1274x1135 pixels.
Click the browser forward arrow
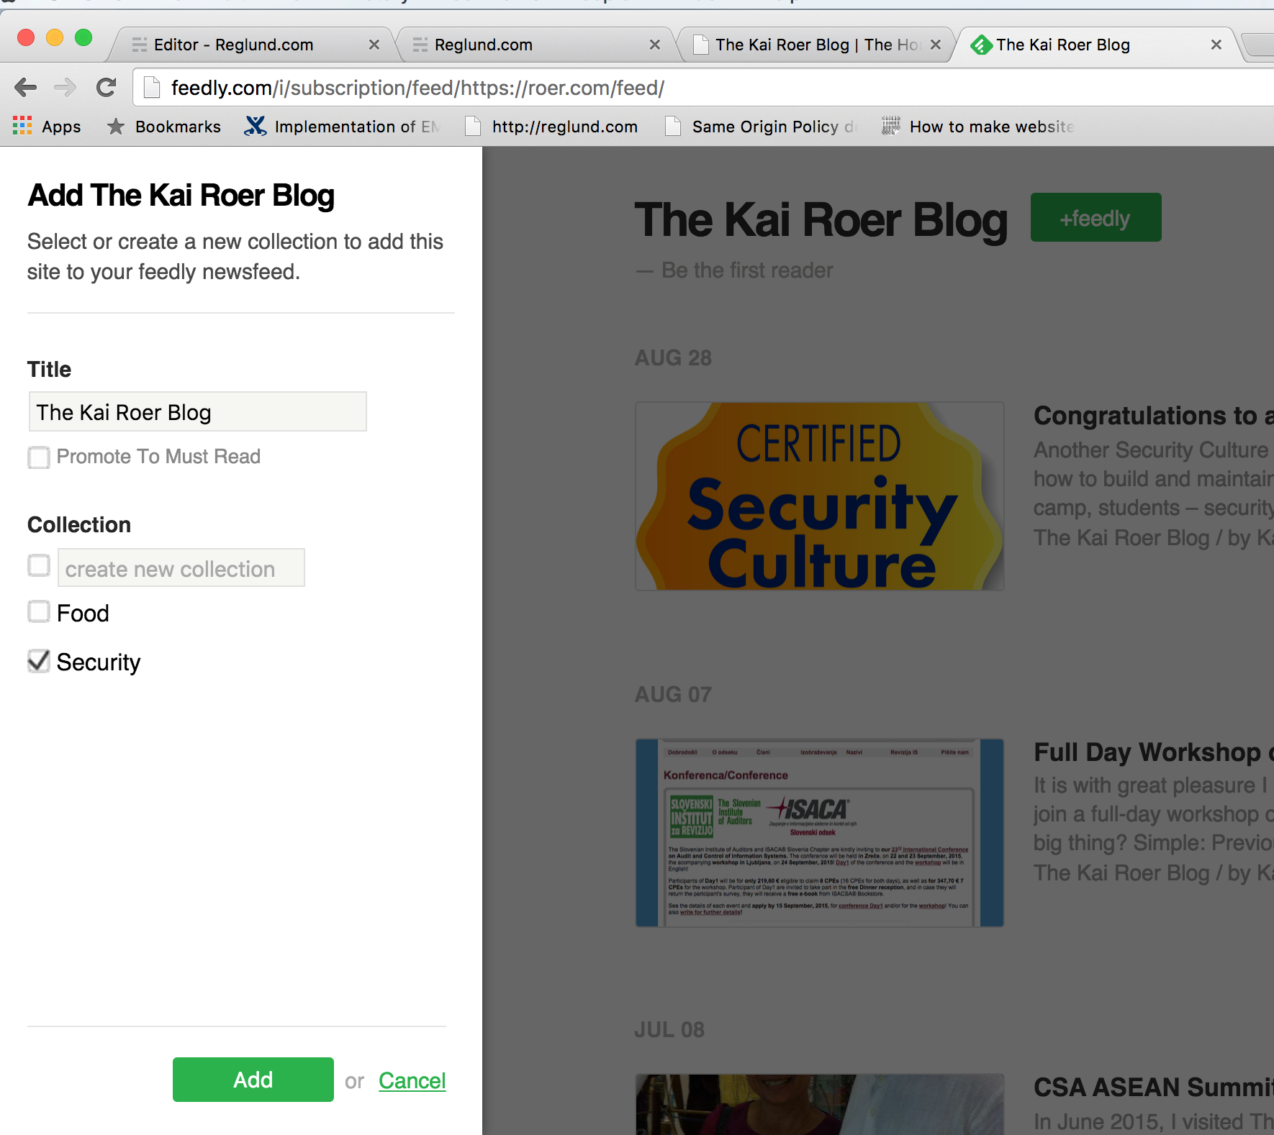point(65,88)
